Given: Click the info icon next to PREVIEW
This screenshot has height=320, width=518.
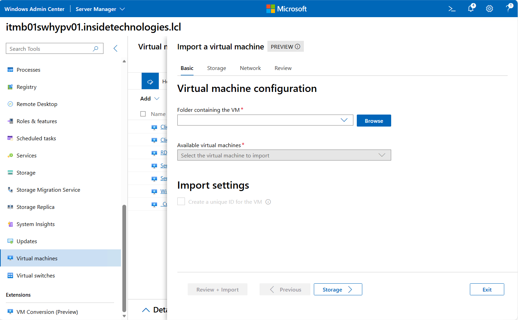Looking at the screenshot, I should (x=298, y=47).
